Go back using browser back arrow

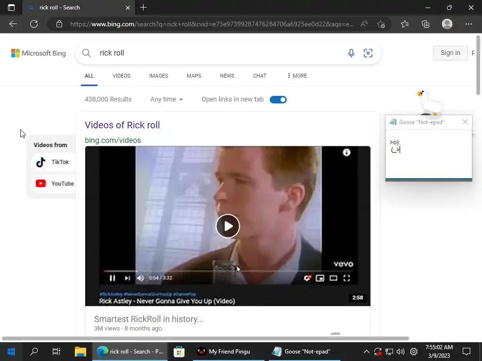coord(13,24)
